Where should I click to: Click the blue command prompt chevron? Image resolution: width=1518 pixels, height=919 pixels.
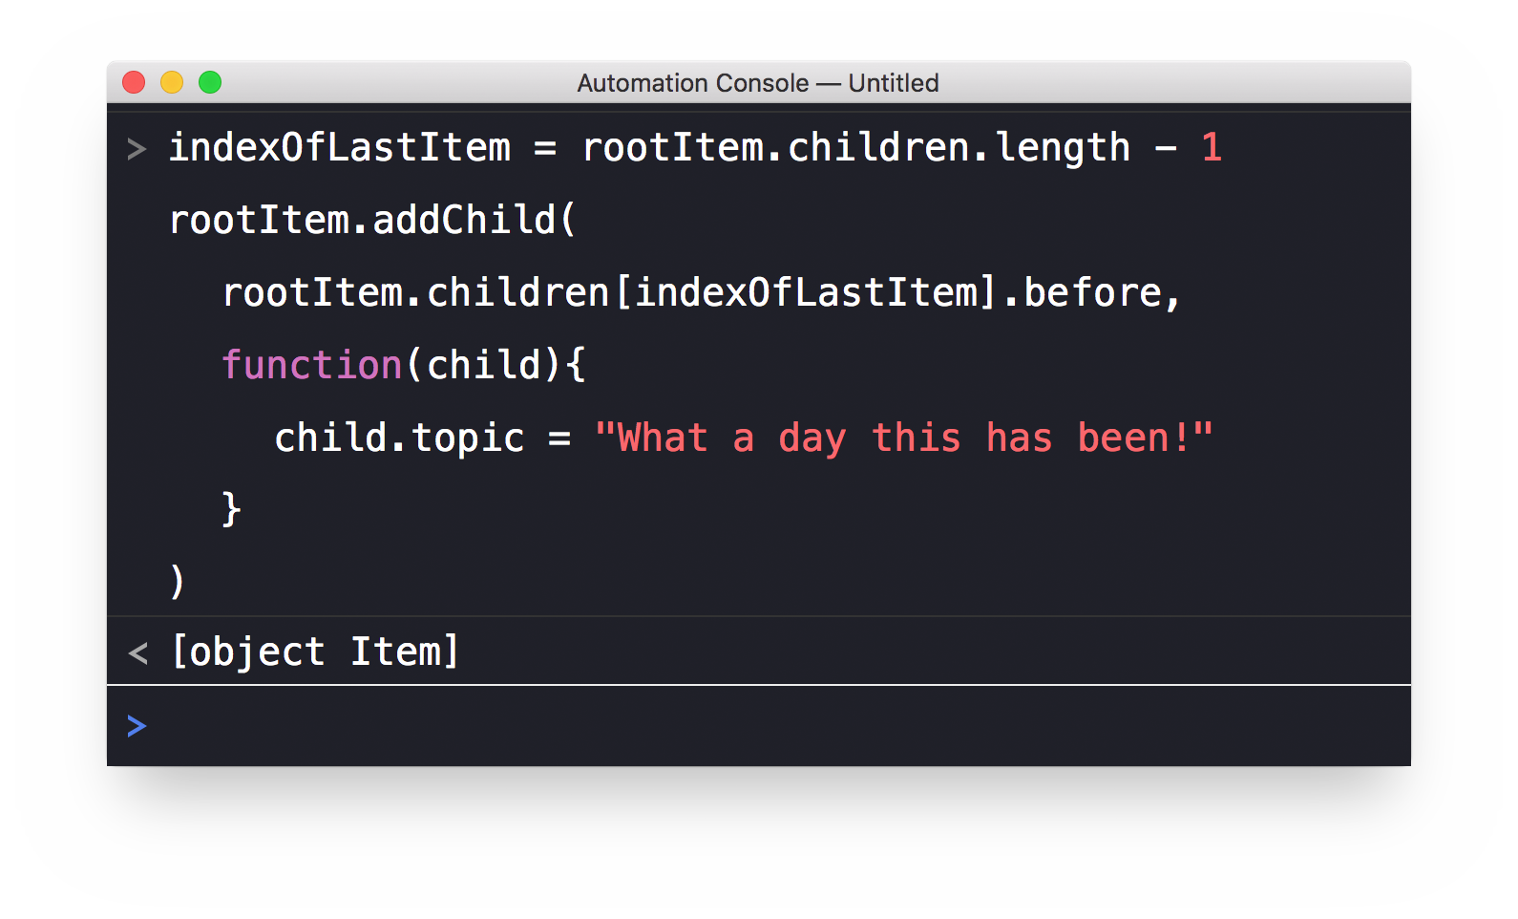click(x=137, y=726)
